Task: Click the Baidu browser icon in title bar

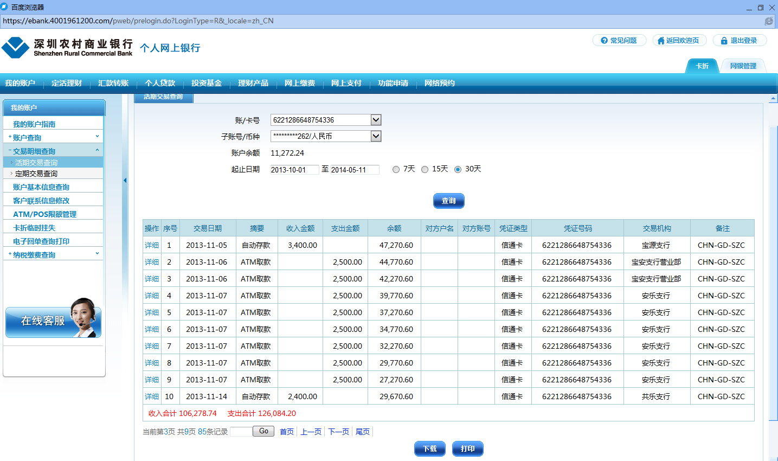Action: pyautogui.click(x=5, y=7)
